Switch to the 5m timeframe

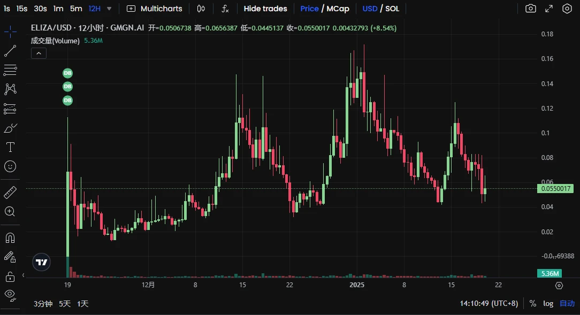click(x=76, y=9)
